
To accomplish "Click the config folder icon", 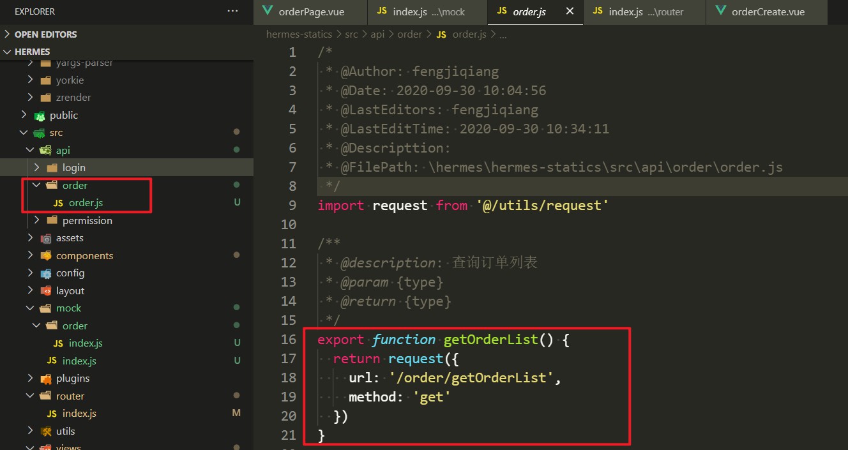I will coord(45,273).
